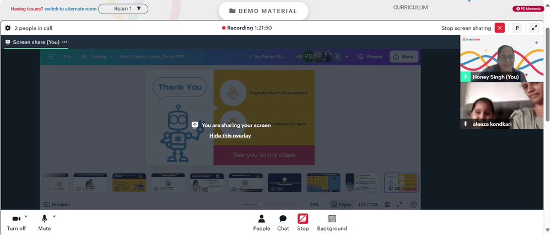Select slide thumbnail 118
The image size is (551, 235).
(207, 182)
